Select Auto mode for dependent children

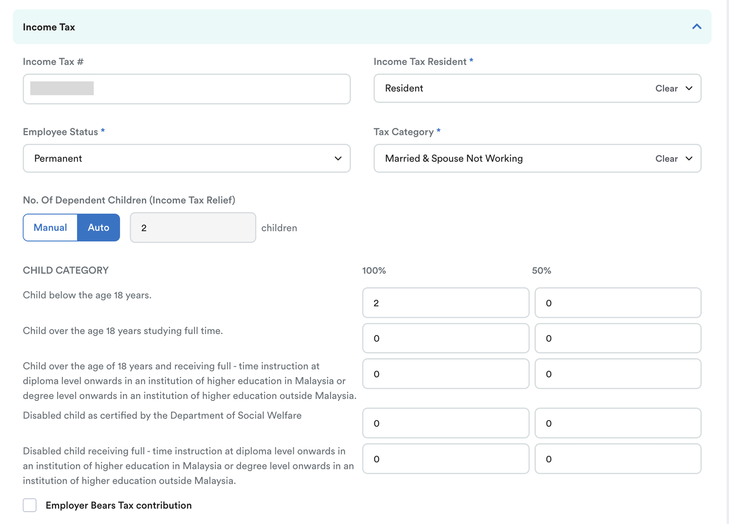99,228
